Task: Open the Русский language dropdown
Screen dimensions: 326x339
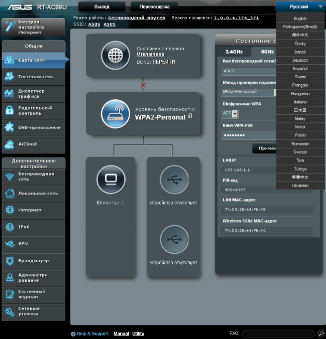Action: pyautogui.click(x=300, y=7)
